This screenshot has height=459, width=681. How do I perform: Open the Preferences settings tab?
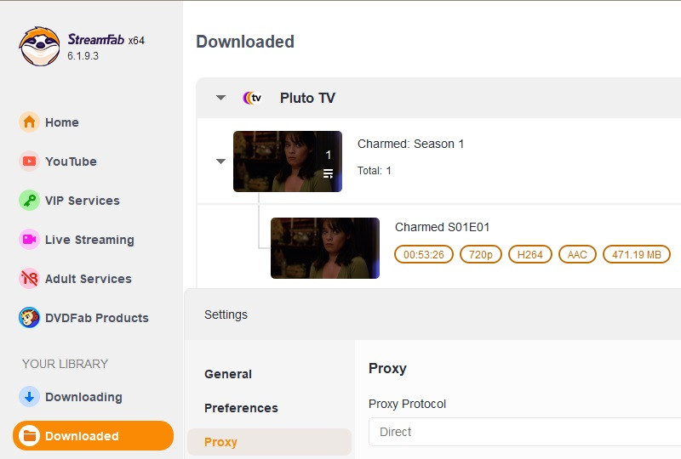point(241,408)
